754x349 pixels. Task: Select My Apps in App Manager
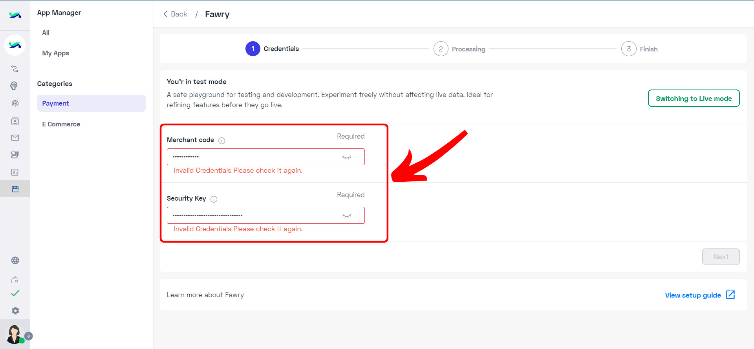point(56,53)
